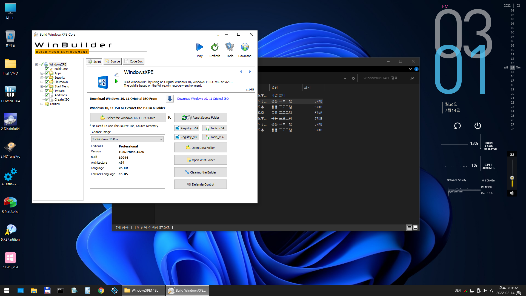Open DiskInfo64 desktop shortcut
The height and width of the screenshot is (296, 526).
click(10, 122)
